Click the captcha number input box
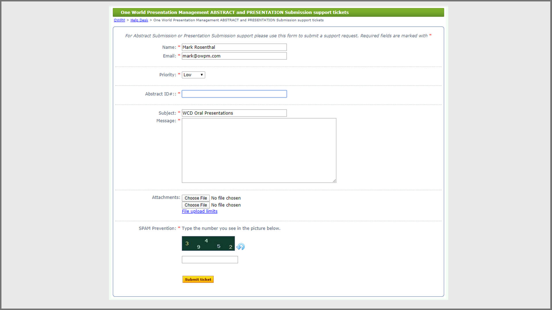 coord(210,260)
